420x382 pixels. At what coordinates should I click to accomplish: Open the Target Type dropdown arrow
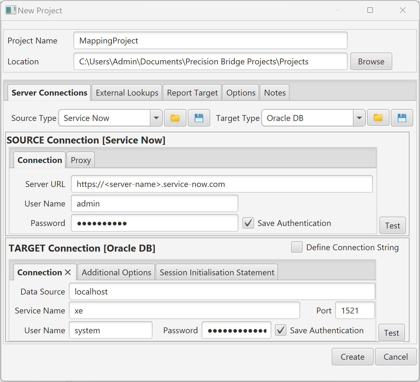pyautogui.click(x=359, y=118)
